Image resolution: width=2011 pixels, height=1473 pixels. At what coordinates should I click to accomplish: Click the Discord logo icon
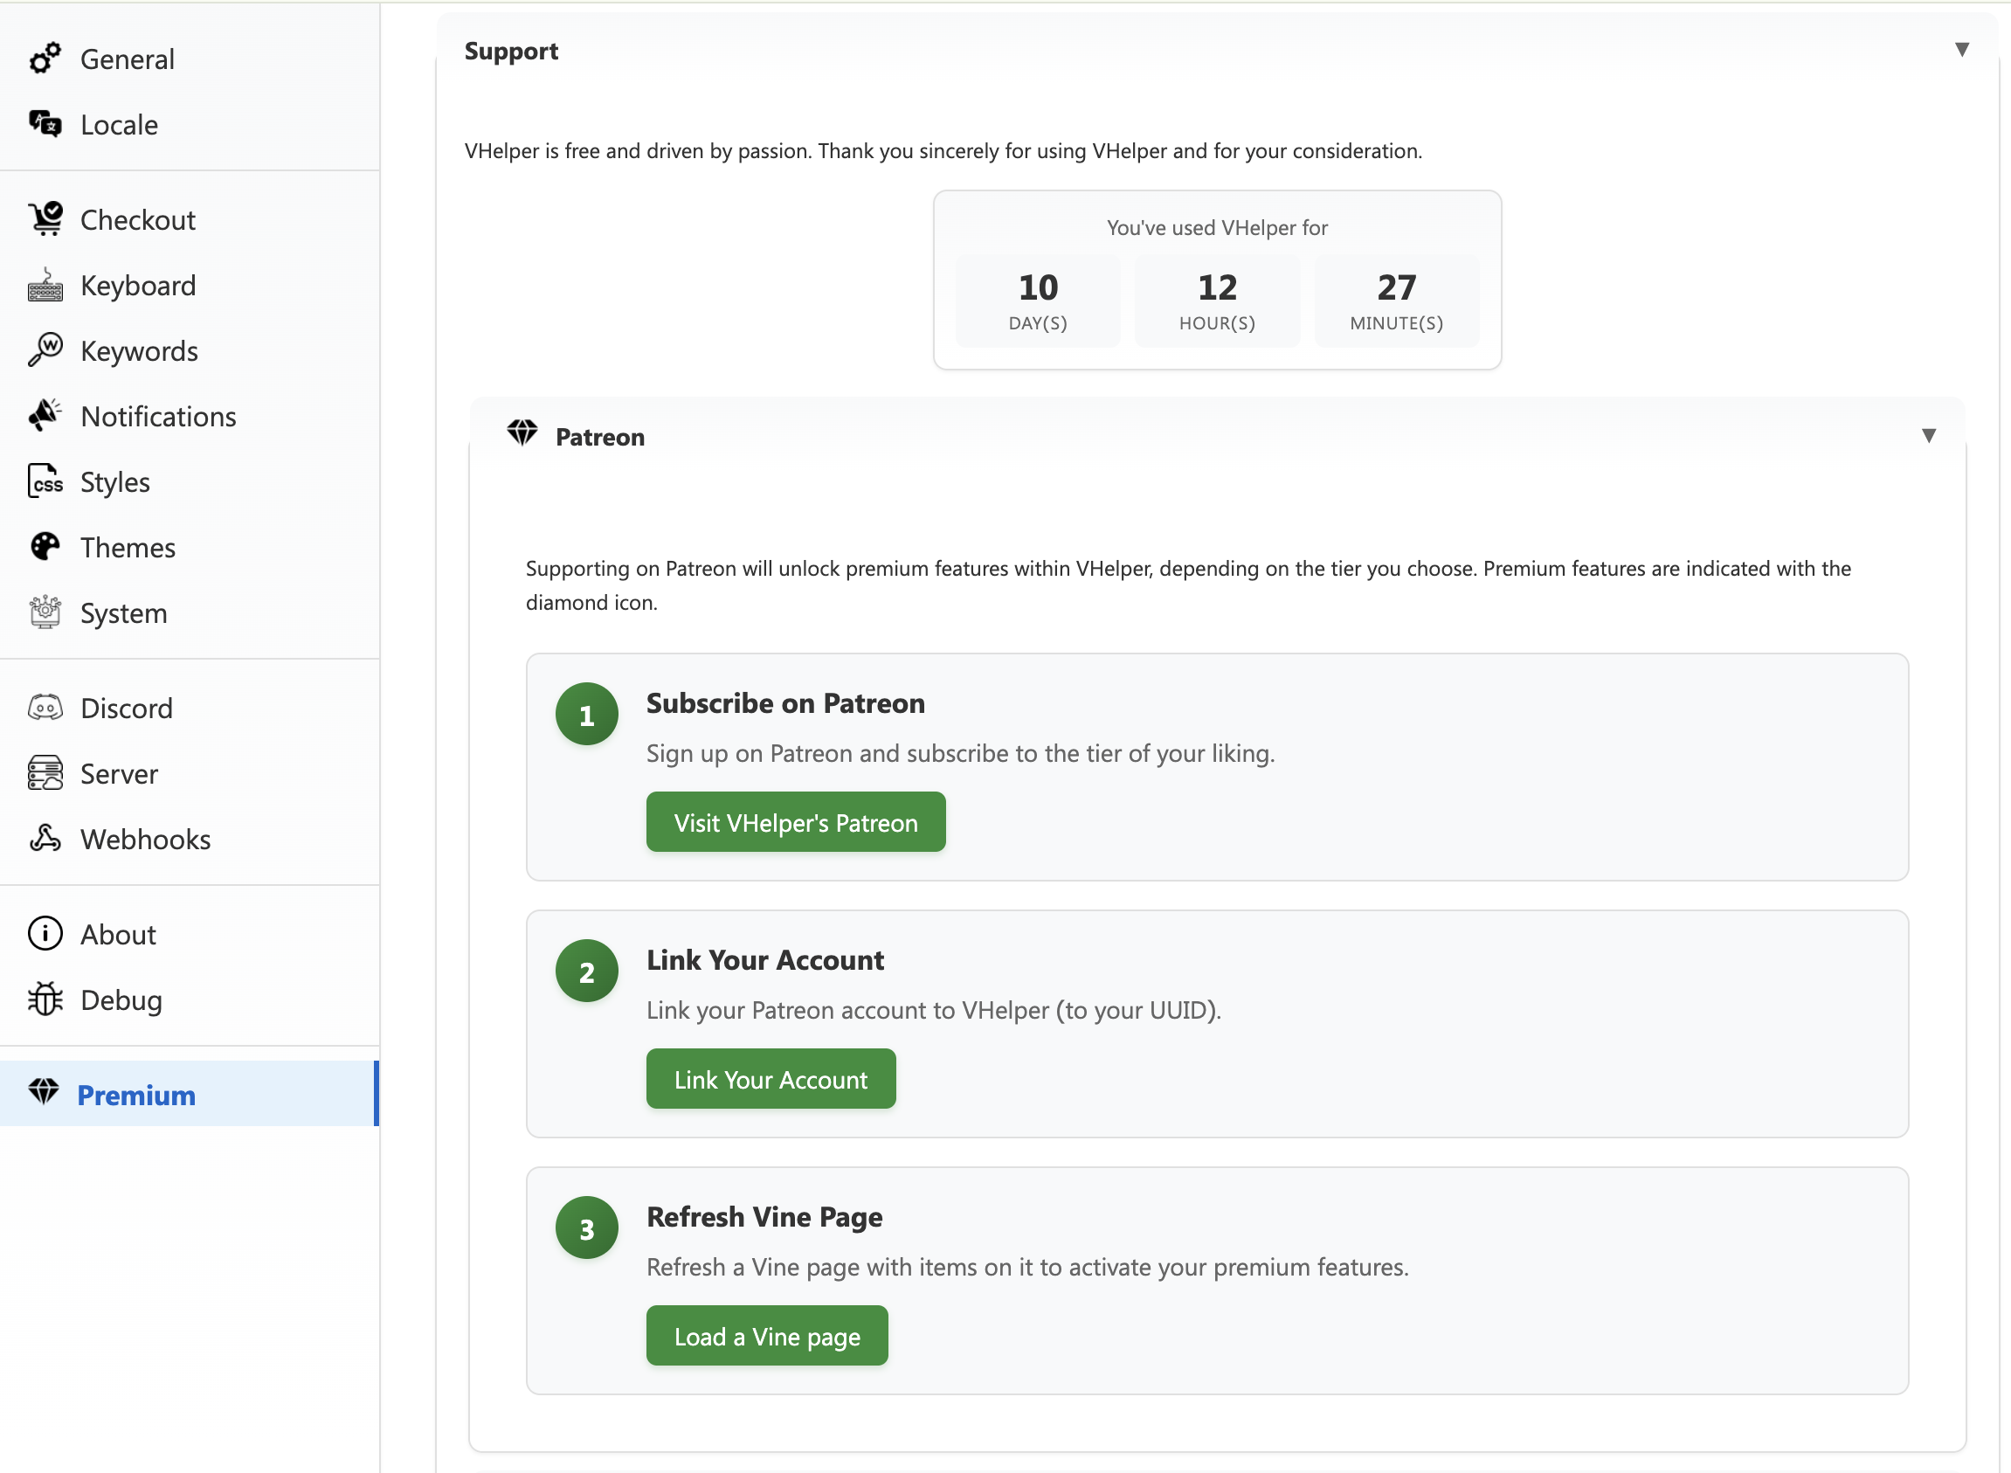point(45,708)
